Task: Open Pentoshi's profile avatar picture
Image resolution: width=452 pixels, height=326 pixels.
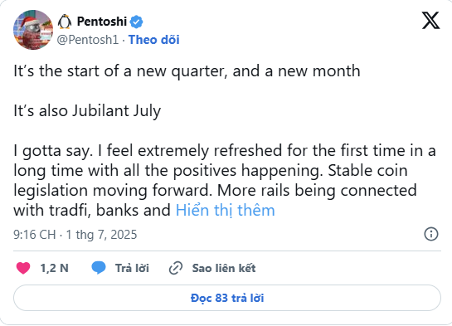Action: point(33,30)
